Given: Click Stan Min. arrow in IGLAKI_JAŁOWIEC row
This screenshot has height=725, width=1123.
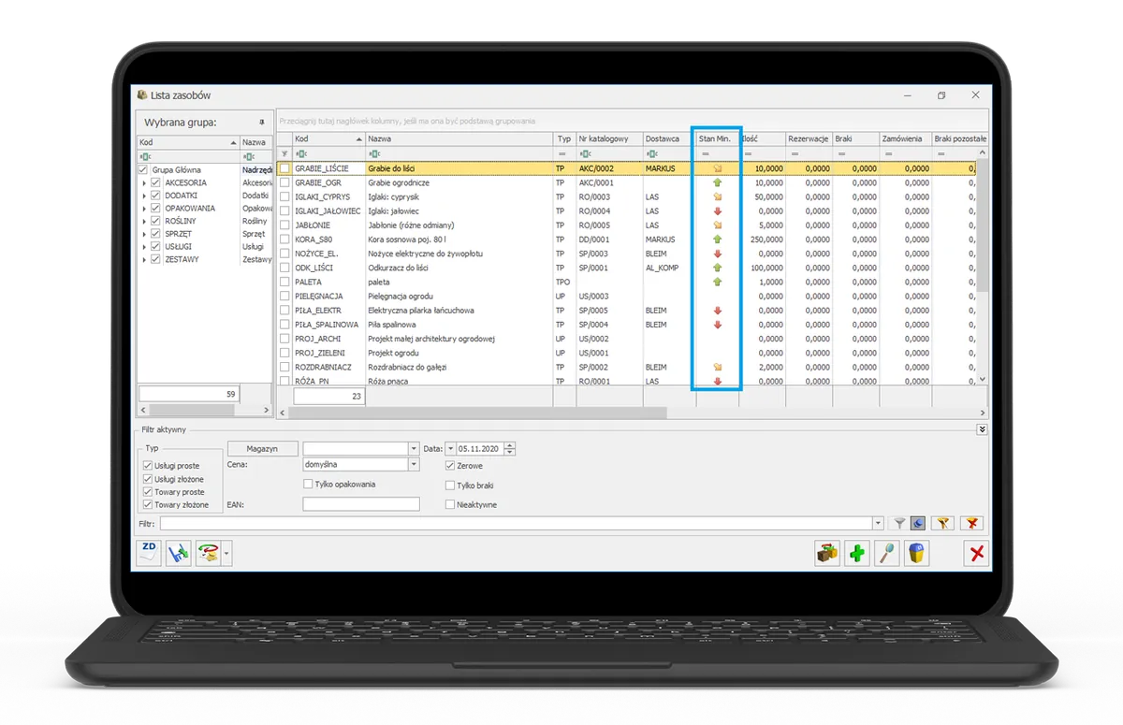Looking at the screenshot, I should coord(718,211).
